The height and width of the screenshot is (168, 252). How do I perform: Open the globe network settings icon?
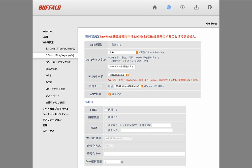pos(169,7)
